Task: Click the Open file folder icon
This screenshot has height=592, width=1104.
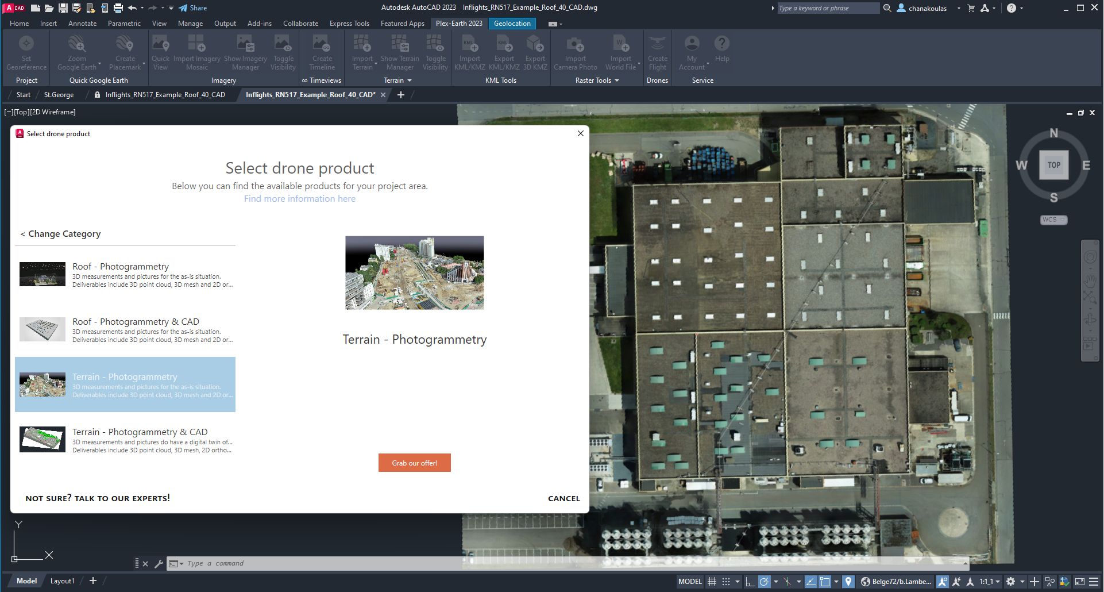Action: (x=49, y=8)
